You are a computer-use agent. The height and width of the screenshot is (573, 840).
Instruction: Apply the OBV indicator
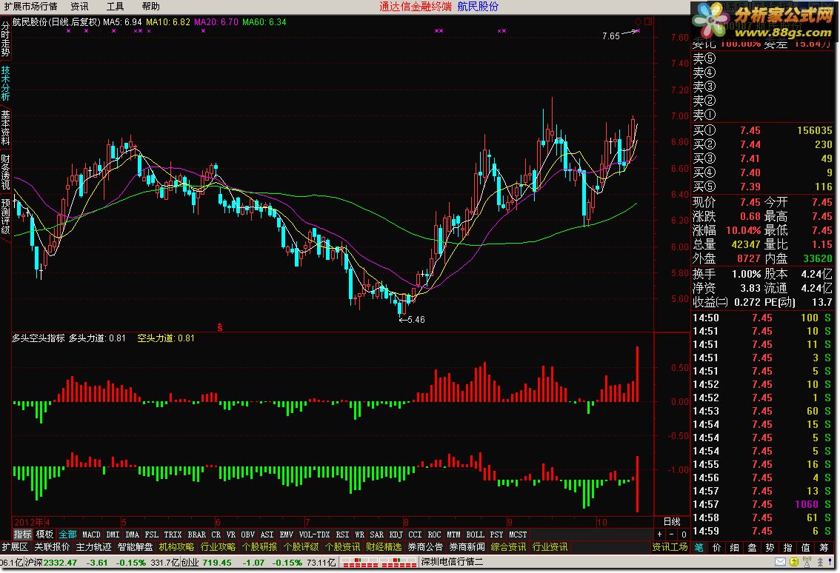pyautogui.click(x=247, y=535)
